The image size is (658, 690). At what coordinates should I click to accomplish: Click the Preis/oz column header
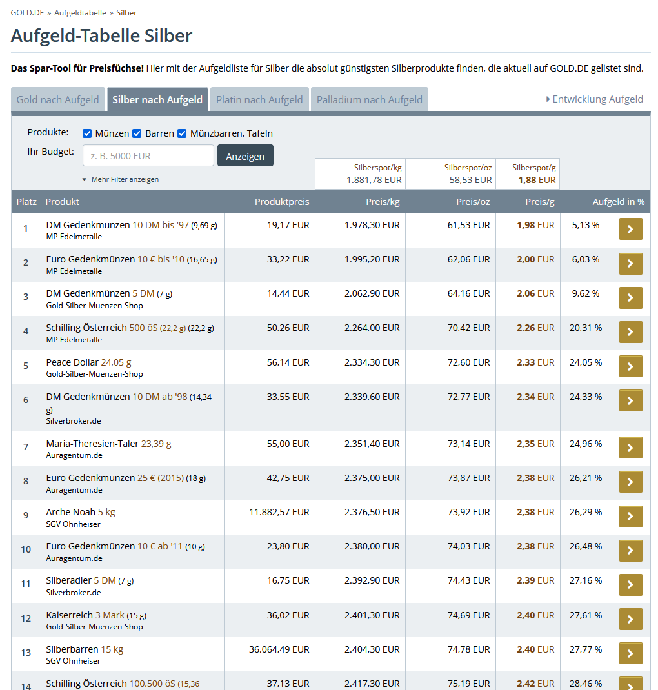(473, 202)
